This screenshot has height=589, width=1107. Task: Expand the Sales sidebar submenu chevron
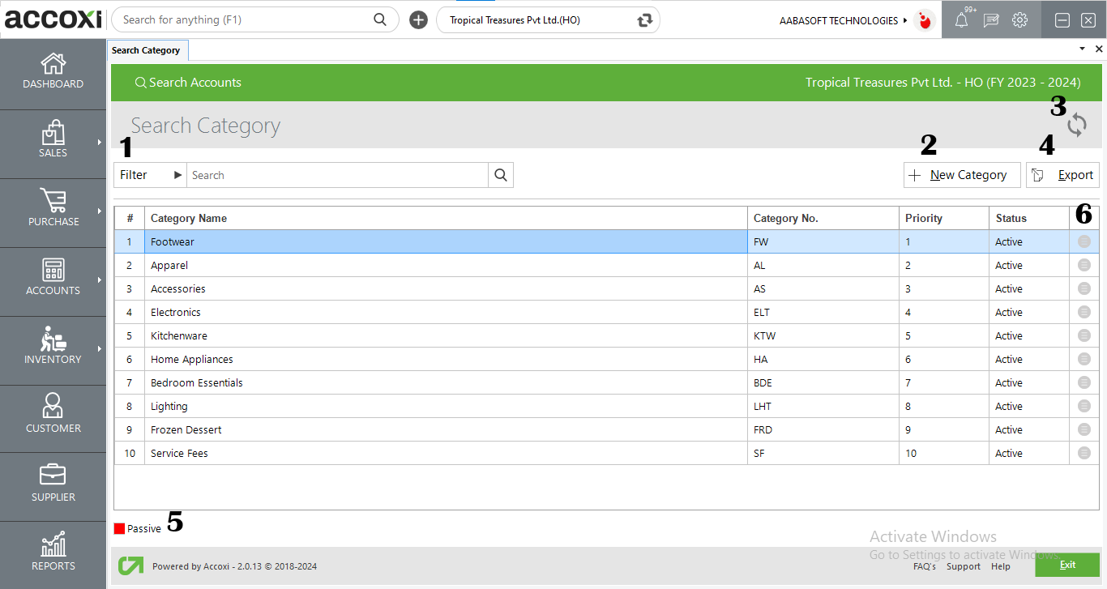pos(100,142)
